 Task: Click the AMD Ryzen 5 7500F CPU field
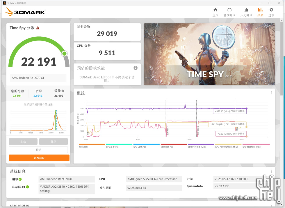[x=154, y=179]
